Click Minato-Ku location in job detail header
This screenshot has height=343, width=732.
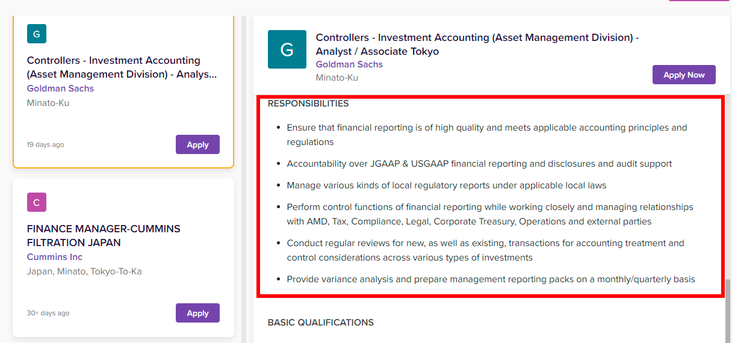[x=337, y=78]
